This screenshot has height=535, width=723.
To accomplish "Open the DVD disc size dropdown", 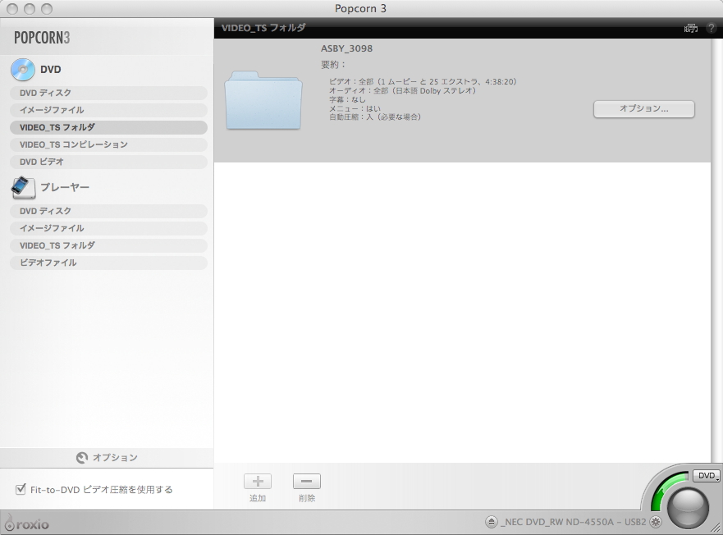I will 707,475.
